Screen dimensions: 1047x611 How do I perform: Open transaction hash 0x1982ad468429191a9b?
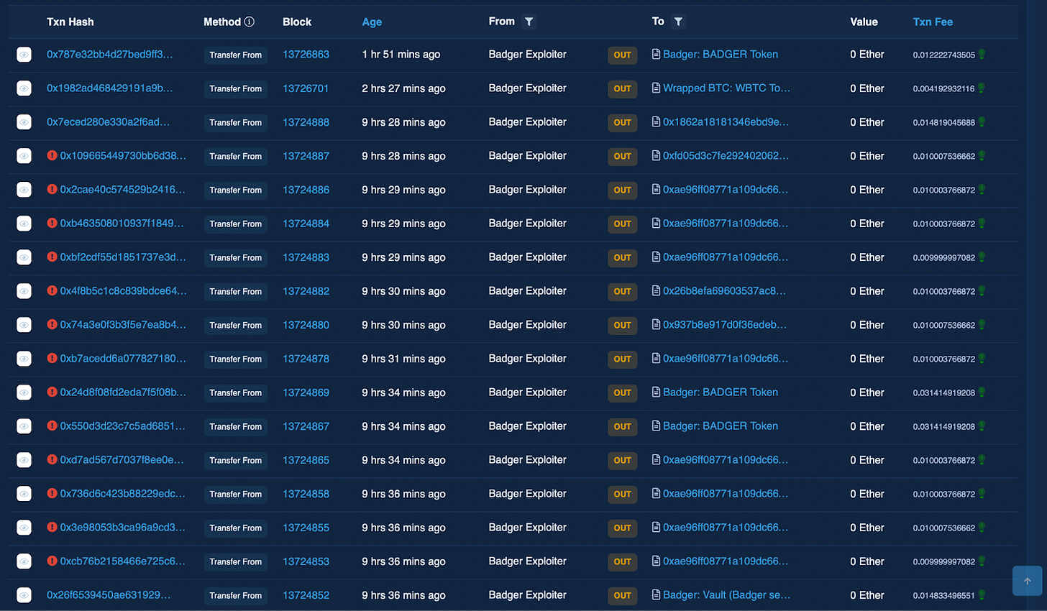[x=109, y=88]
